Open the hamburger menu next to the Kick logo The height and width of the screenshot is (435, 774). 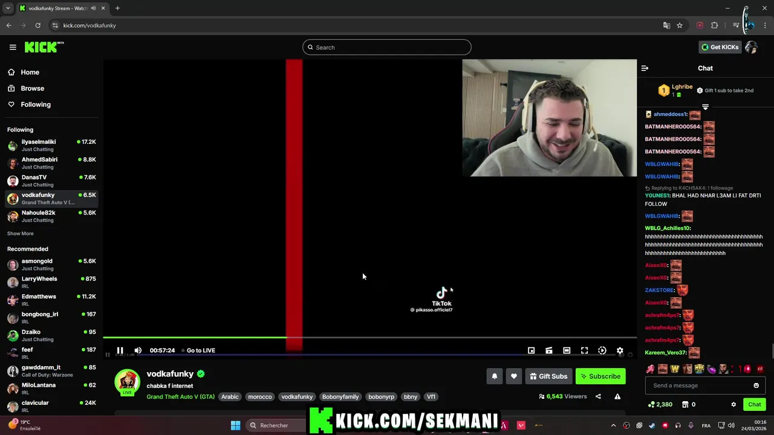point(13,47)
